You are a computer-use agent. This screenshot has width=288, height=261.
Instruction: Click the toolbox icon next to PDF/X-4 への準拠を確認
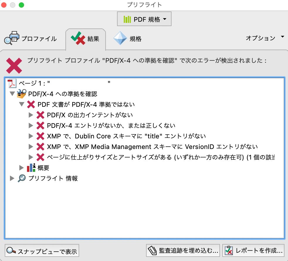coord(21,94)
